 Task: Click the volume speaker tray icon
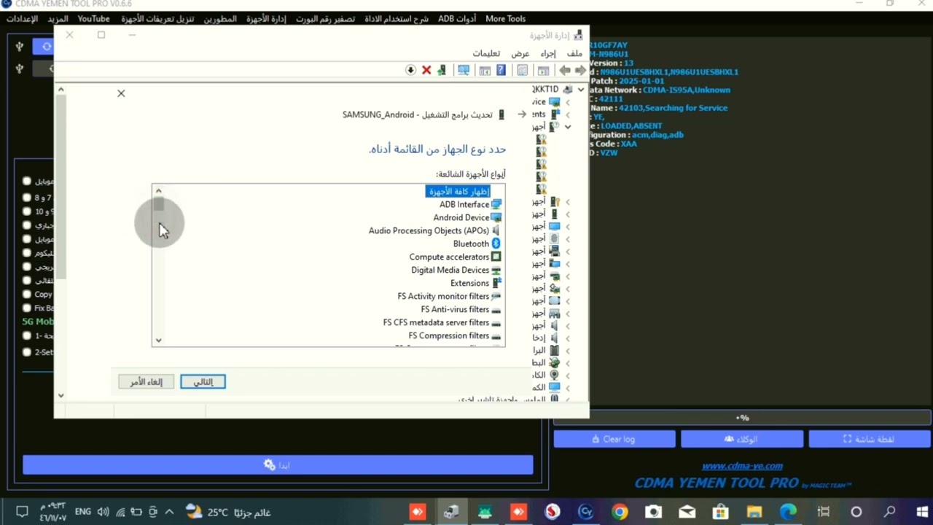click(x=103, y=512)
